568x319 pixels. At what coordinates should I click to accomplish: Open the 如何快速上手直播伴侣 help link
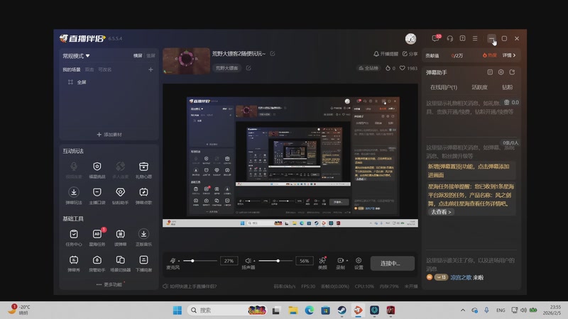[190, 286]
